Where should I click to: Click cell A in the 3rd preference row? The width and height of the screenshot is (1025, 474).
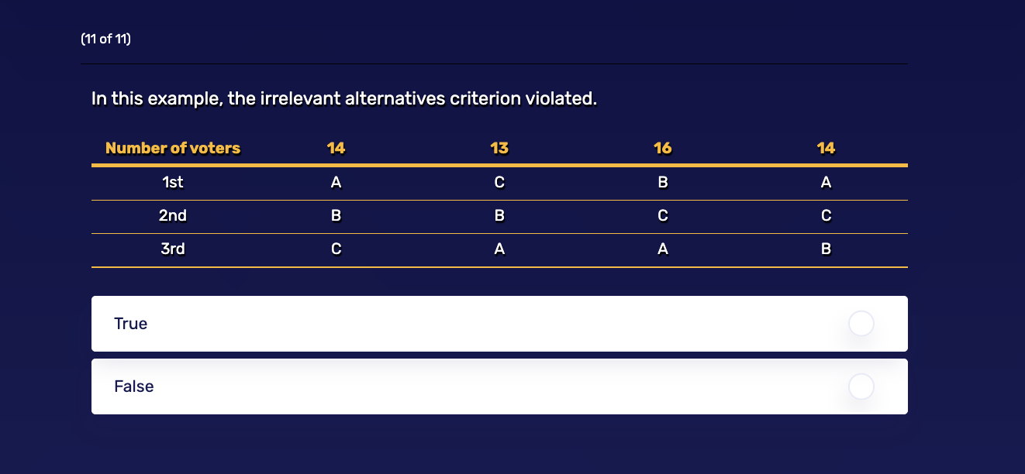[x=499, y=249]
